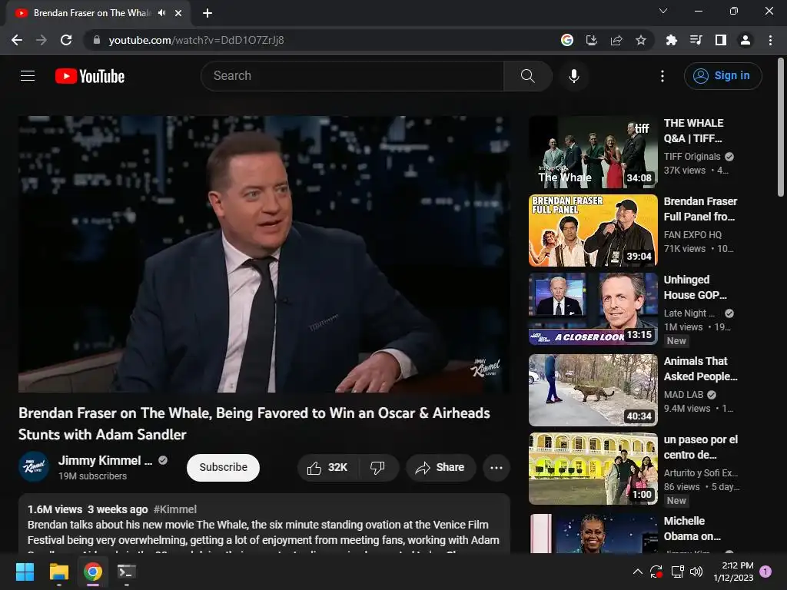Open more actions ellipsis under the video
Viewport: 787px width, 590px height.
[x=496, y=468]
